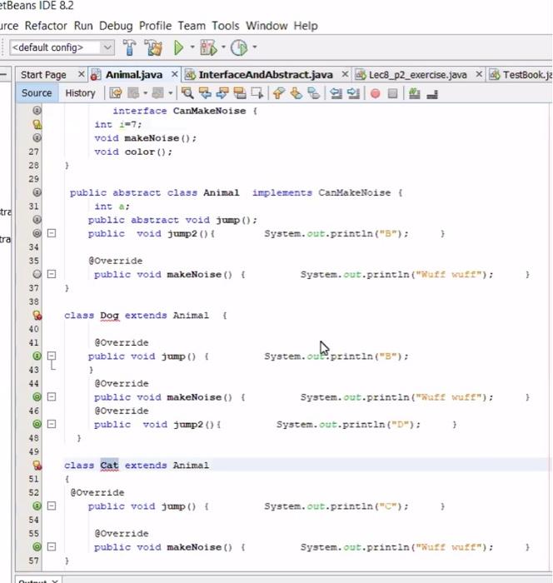Collapse fold of Animal's jump2() method

[x=52, y=233]
